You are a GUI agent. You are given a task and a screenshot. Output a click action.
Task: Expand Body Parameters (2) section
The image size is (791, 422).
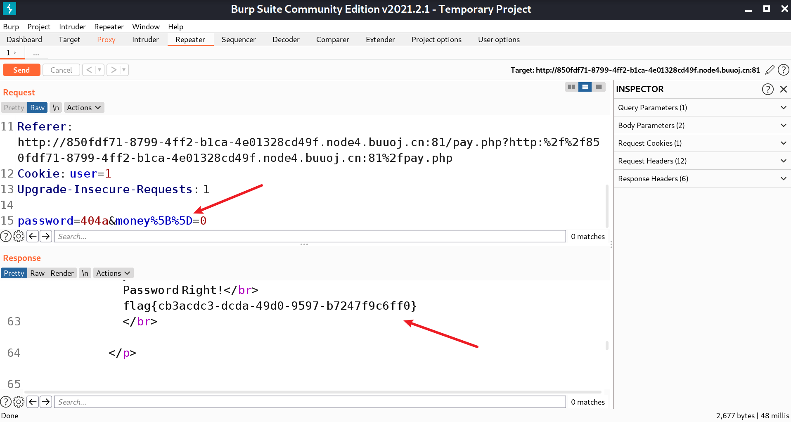702,126
